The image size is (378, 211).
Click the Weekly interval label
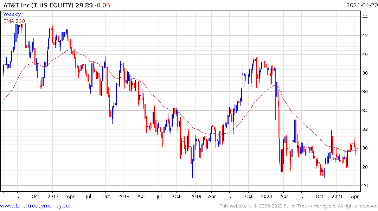point(12,14)
